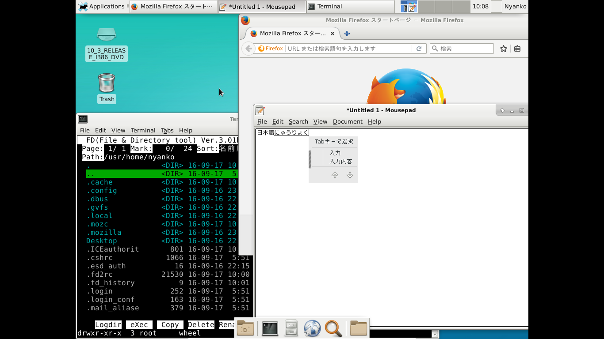Click the .mozilla directory row in FD
Image resolution: width=604 pixels, height=339 pixels.
[161, 233]
